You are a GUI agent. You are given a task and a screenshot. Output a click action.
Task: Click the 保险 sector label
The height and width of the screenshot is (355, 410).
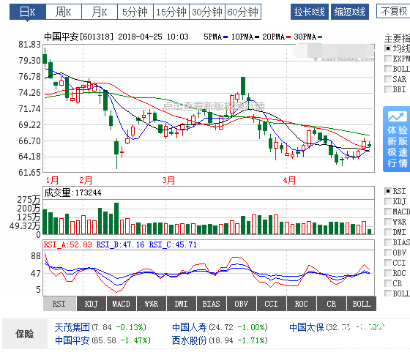[x=25, y=334]
